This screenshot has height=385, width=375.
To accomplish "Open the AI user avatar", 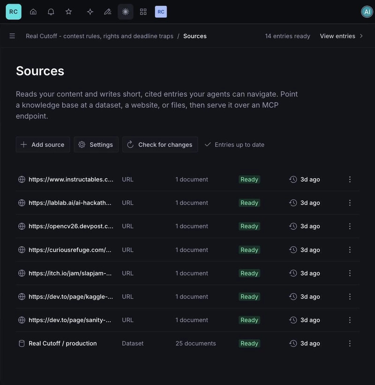I will [367, 12].
